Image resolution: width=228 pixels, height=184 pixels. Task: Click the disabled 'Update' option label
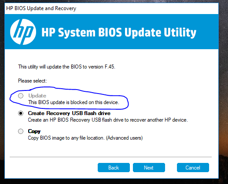point(37,96)
